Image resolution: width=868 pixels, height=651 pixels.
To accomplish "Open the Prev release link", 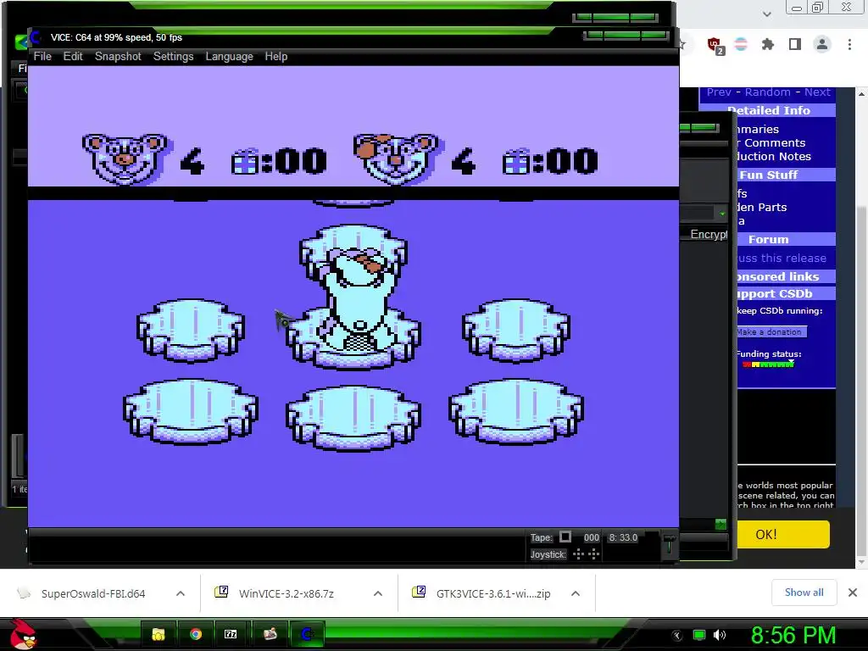I will [x=719, y=92].
